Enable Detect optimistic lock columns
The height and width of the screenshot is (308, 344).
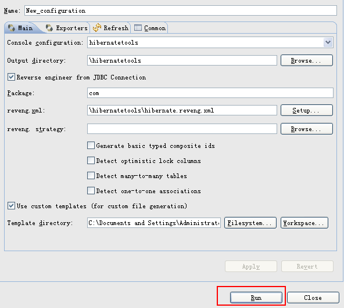coord(91,160)
